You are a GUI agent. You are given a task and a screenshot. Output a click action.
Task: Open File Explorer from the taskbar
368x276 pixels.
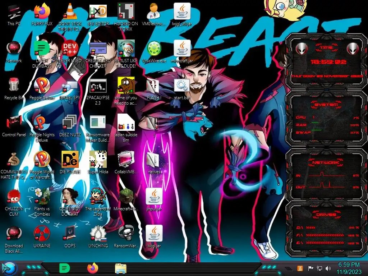pyautogui.click(x=121, y=268)
